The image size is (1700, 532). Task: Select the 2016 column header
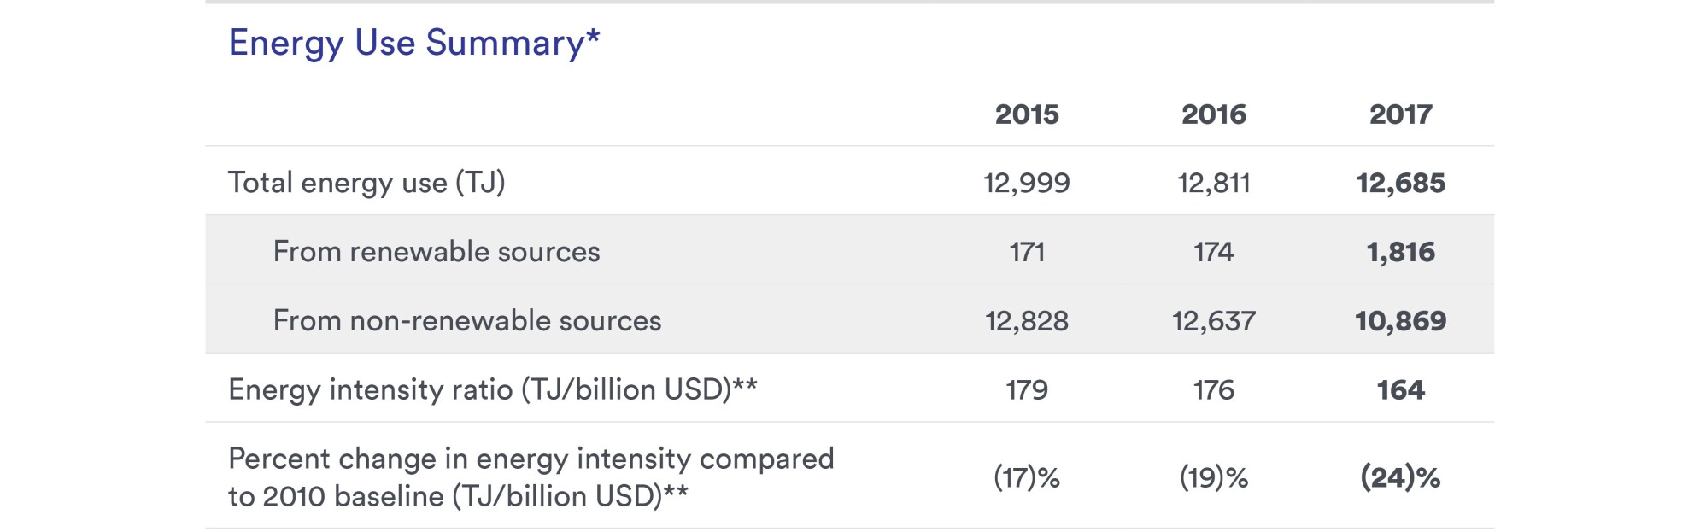pyautogui.click(x=1214, y=114)
